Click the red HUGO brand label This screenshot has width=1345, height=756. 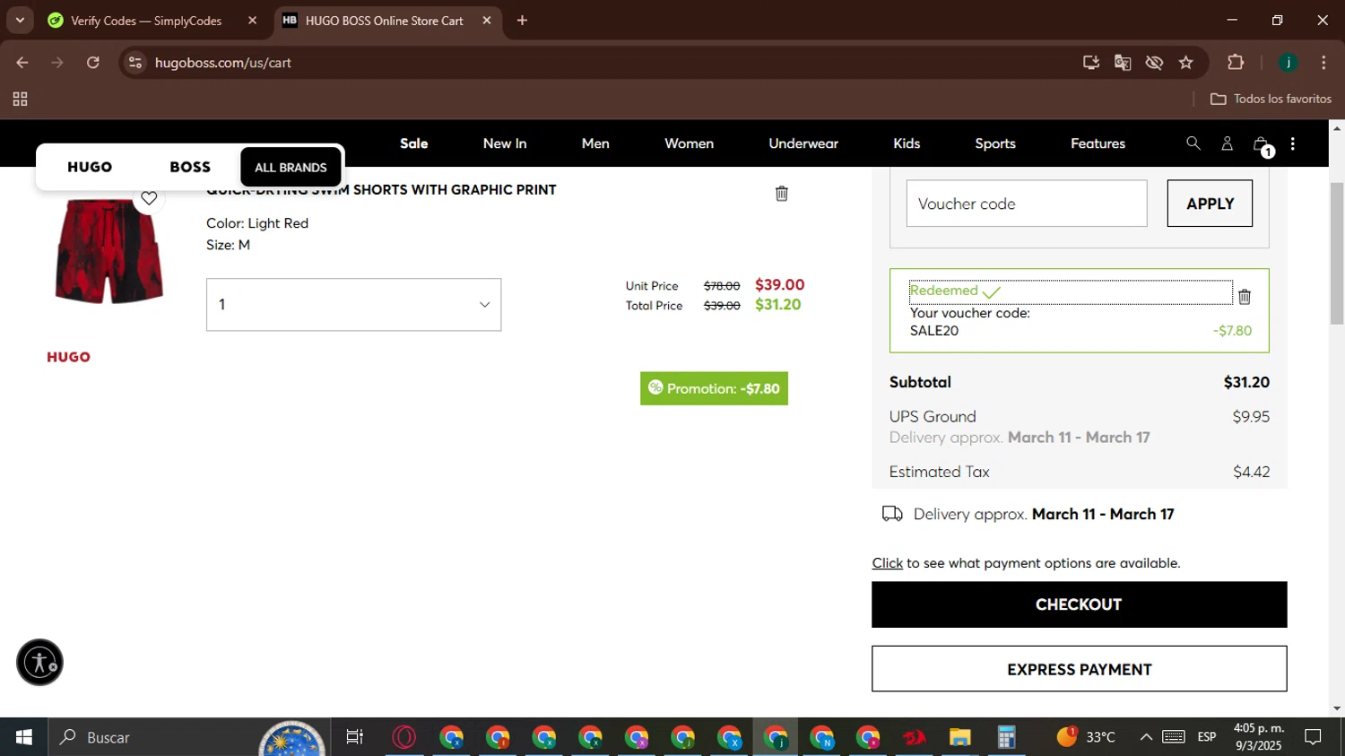[x=68, y=357]
